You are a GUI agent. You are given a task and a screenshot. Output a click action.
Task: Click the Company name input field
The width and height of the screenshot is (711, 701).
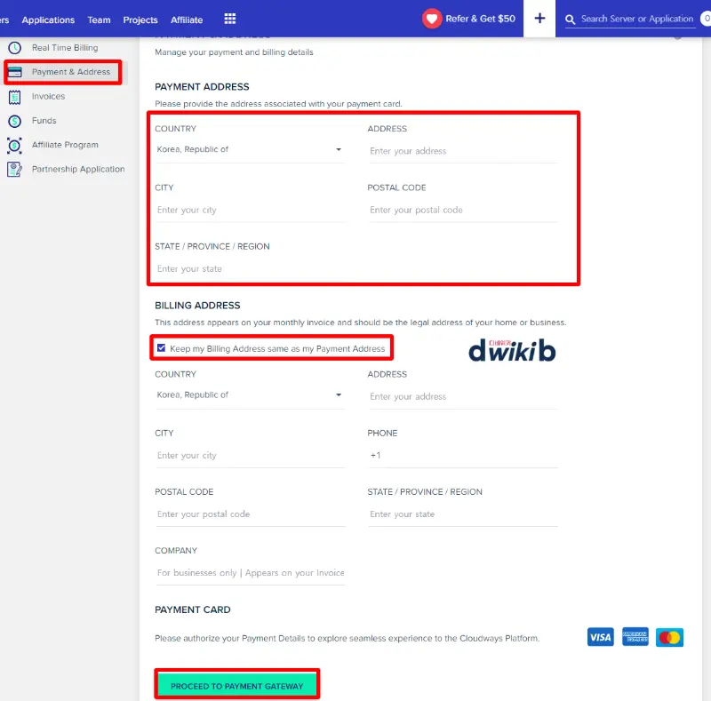tap(250, 573)
